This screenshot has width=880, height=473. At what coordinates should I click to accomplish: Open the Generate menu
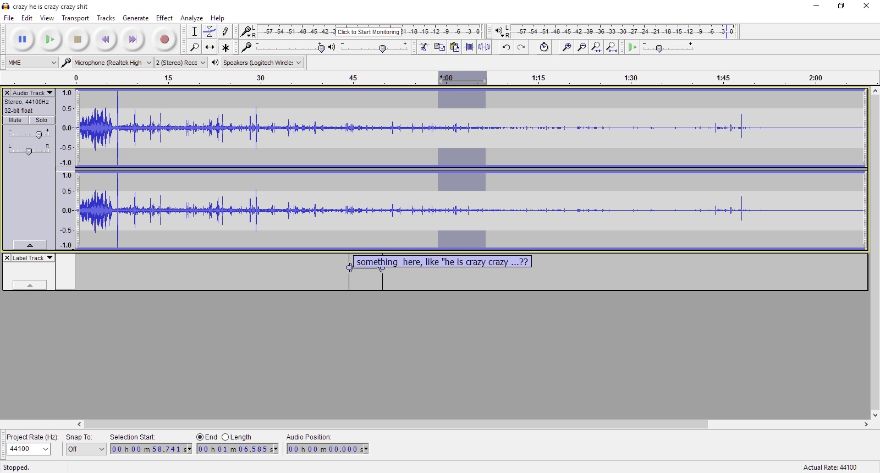(x=135, y=18)
